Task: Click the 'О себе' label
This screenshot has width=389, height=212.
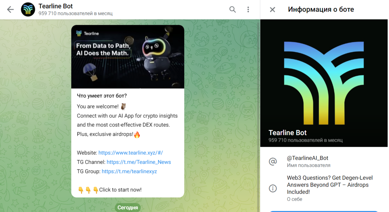Action: click(x=295, y=199)
